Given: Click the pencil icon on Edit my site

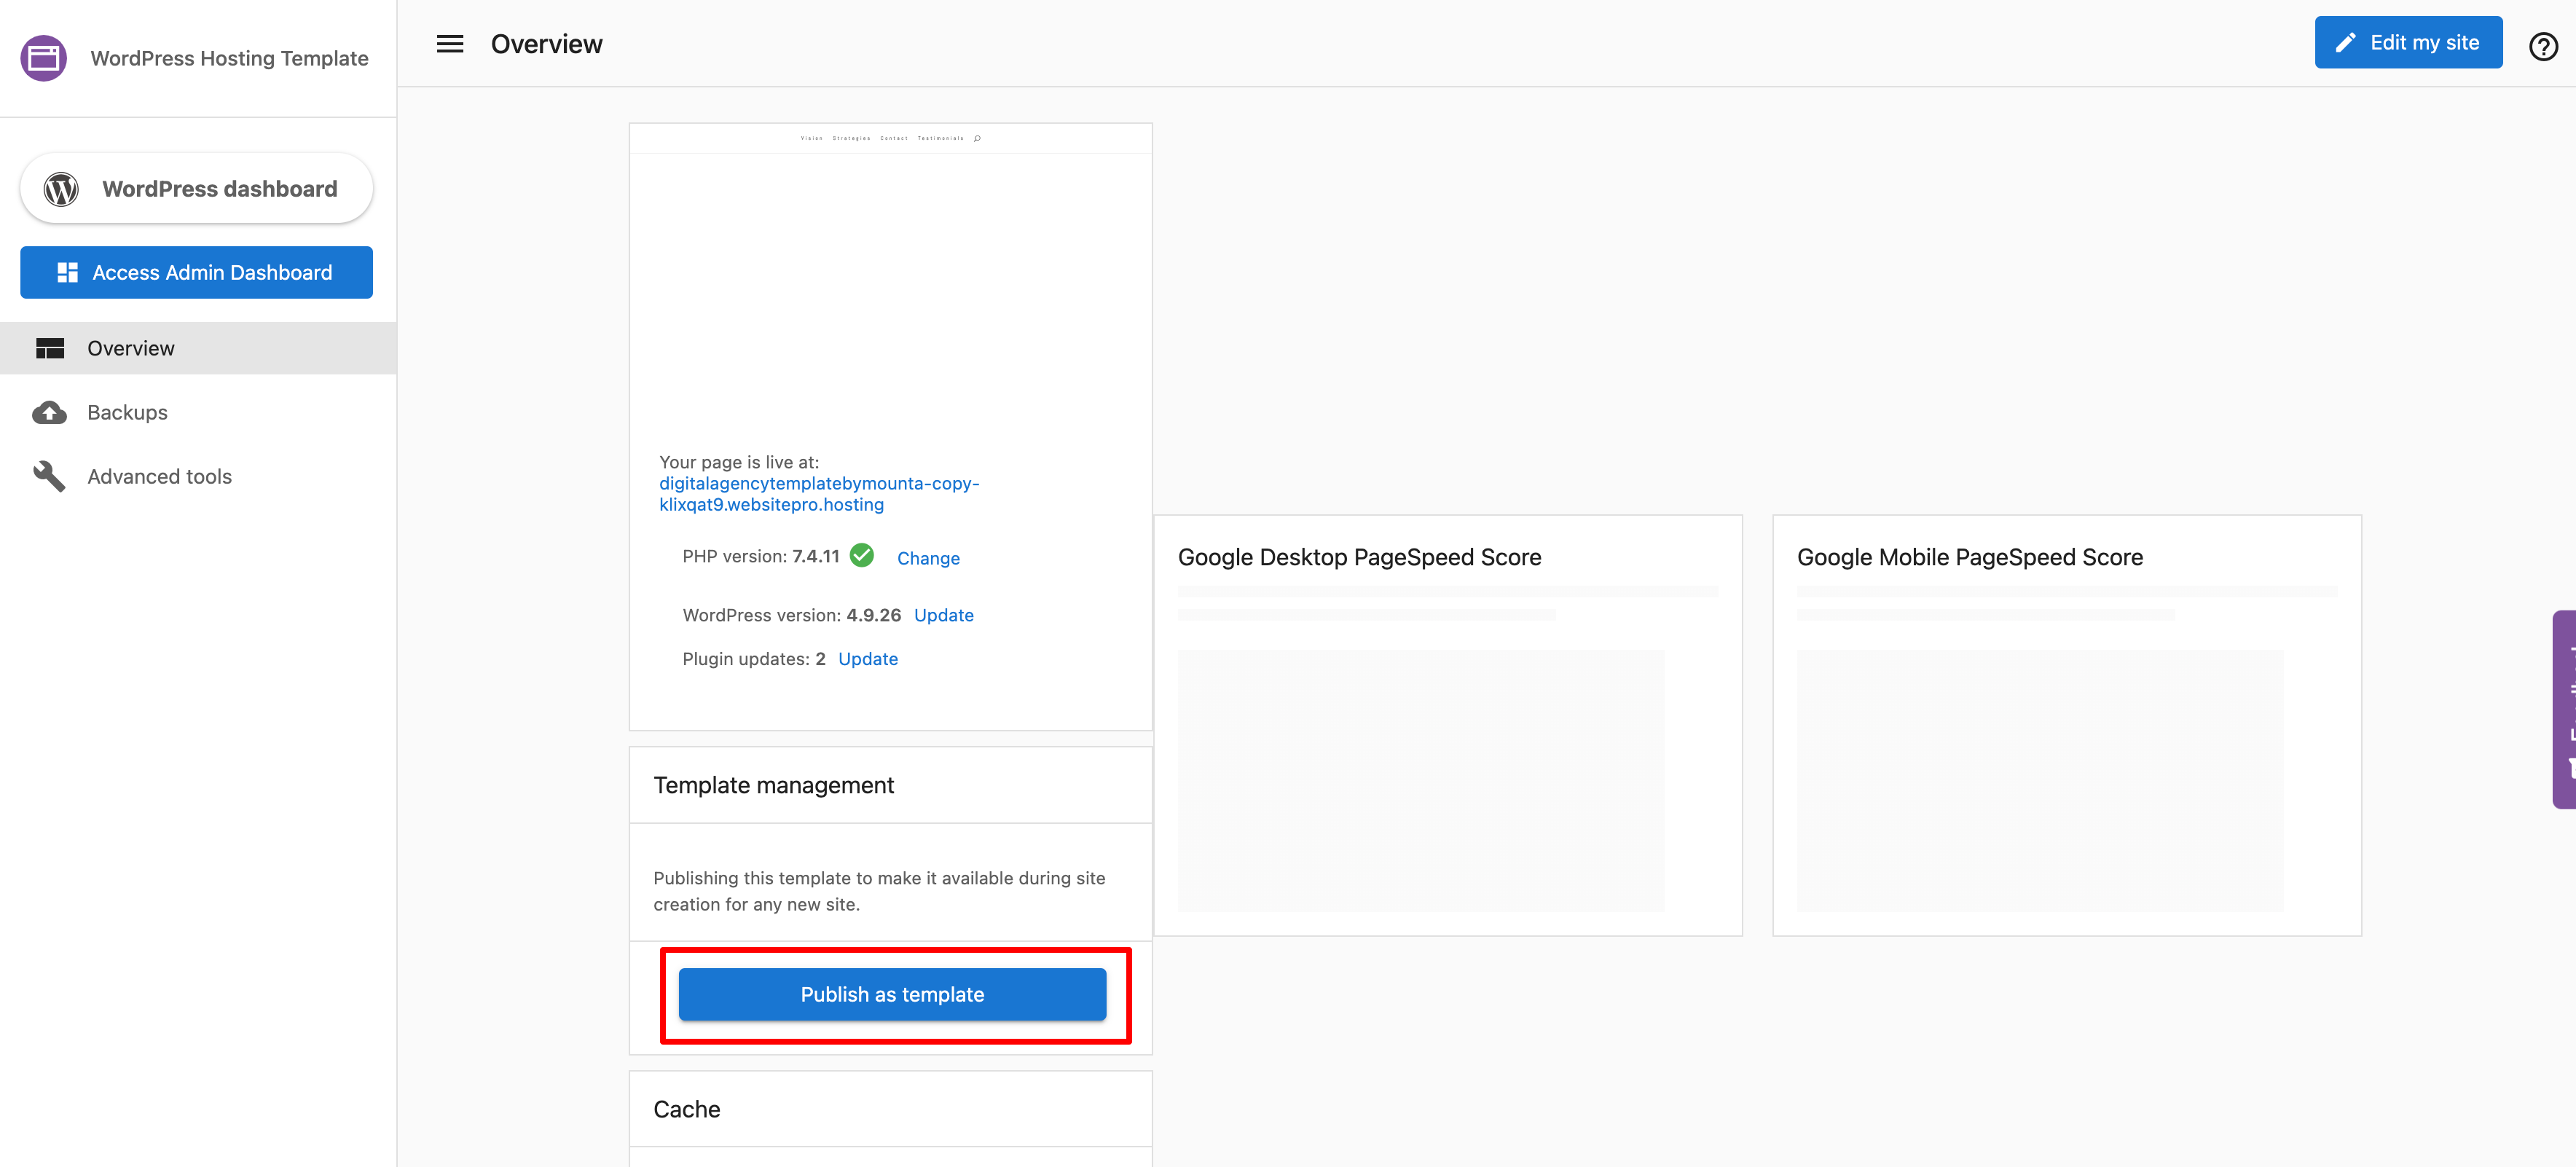Looking at the screenshot, I should 2346,42.
